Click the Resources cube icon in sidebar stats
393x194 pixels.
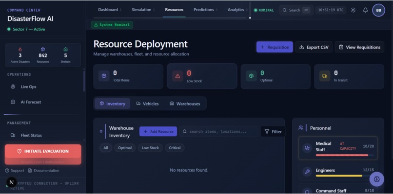coord(43,49)
